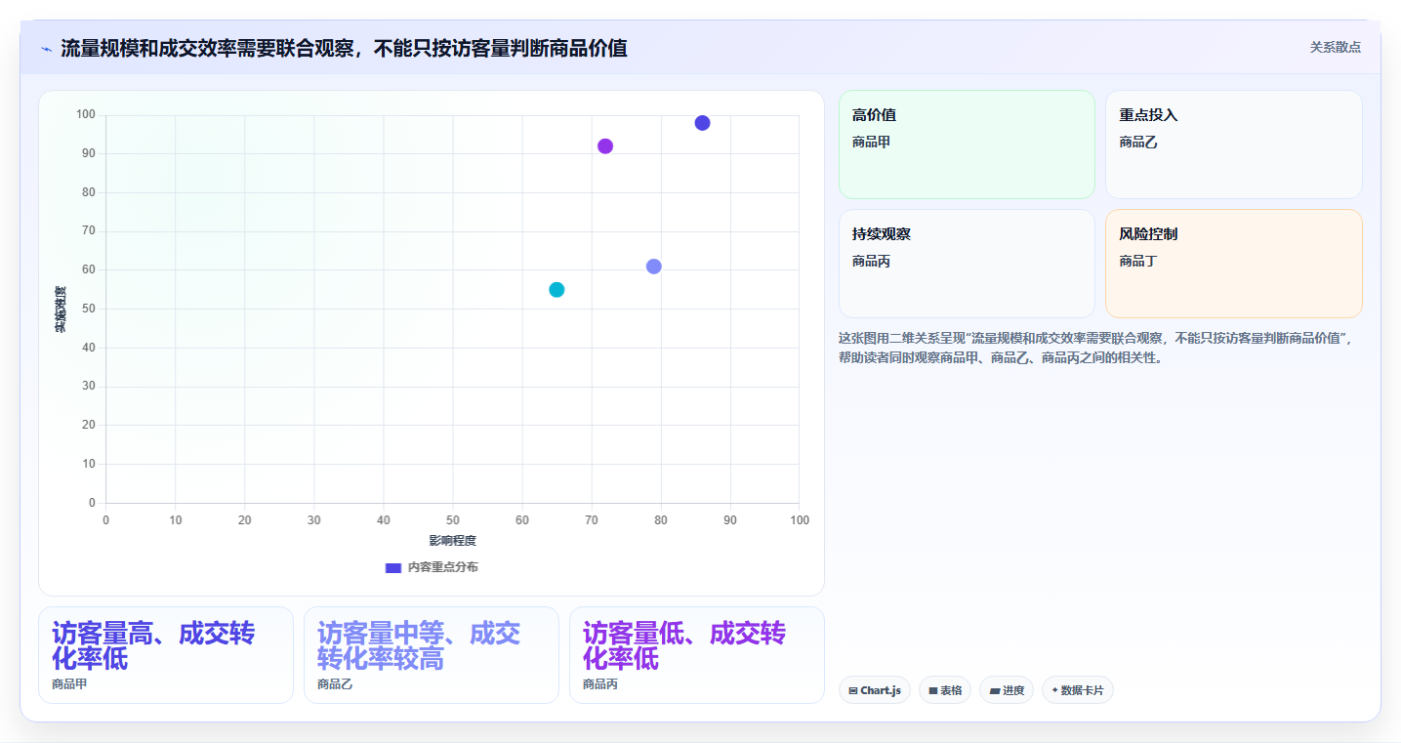This screenshot has height=743, width=1401.
Task: Click the 影响程度 x-axis label
Action: (x=452, y=541)
